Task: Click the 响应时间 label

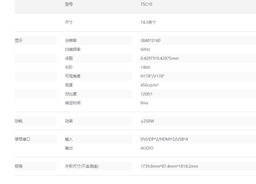Action: [73, 103]
